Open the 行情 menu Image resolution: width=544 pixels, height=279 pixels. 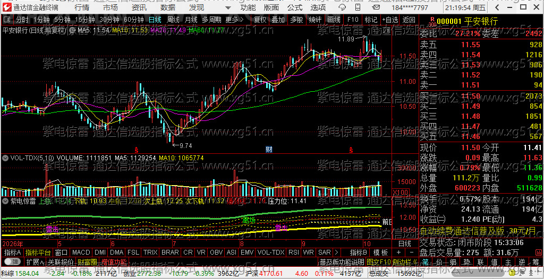tap(81, 7)
